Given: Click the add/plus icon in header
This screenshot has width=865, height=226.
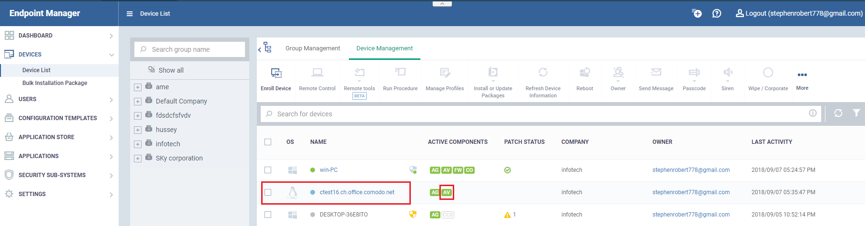Looking at the screenshot, I should point(697,13).
